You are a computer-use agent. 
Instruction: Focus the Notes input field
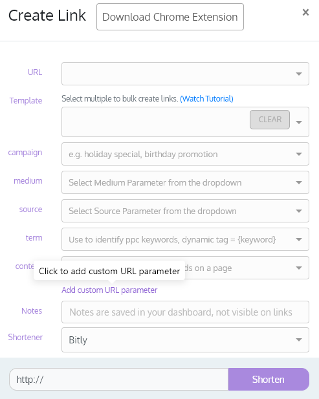point(185,312)
